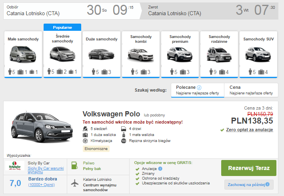Click the person icon on Samochody rodzinne card
Image resolution: width=284 pixels, height=196 pixels.
[211, 72]
